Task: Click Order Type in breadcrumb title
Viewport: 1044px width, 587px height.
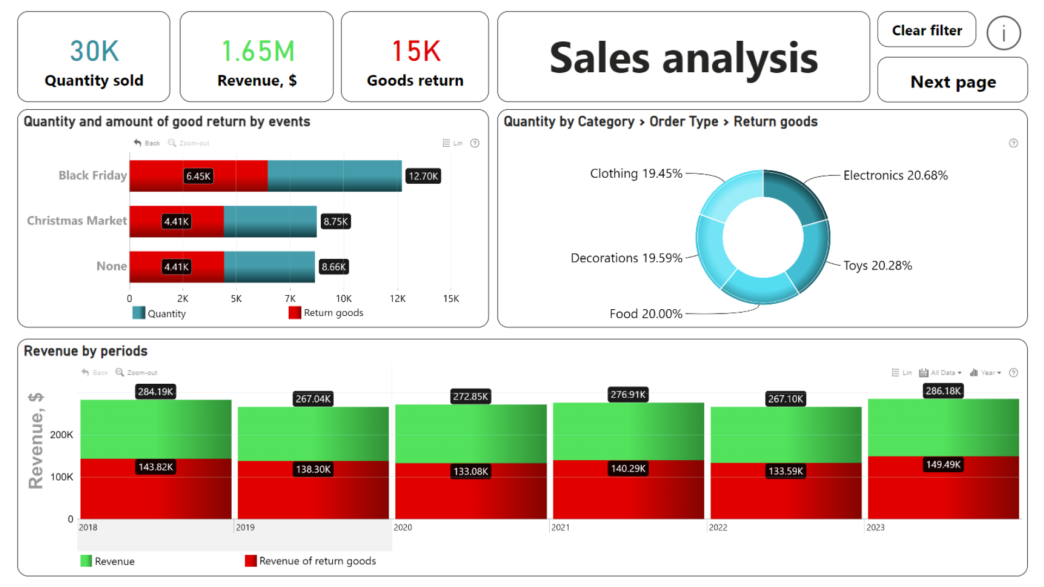Action: 684,122
